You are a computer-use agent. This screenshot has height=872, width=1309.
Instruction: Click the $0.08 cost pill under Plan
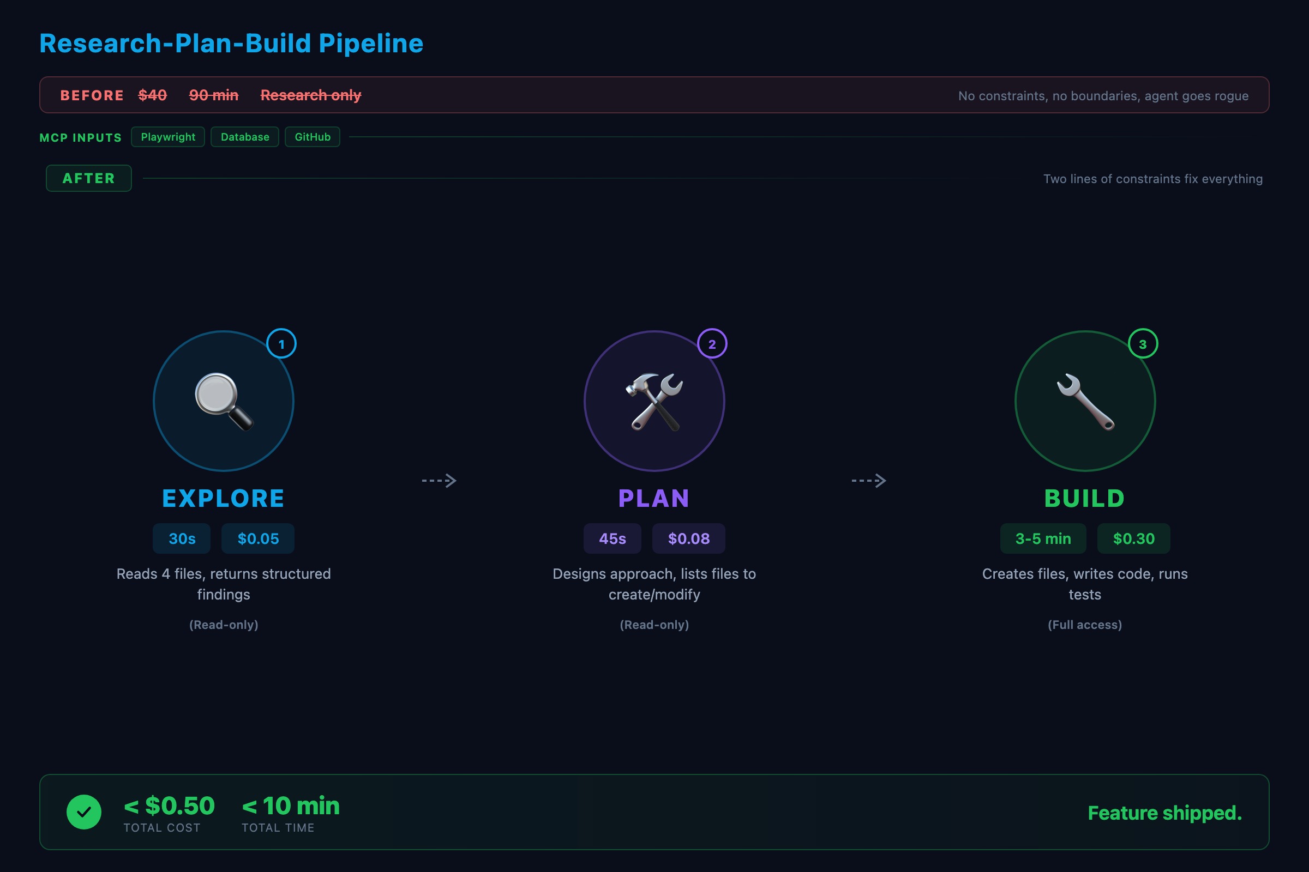[688, 538]
